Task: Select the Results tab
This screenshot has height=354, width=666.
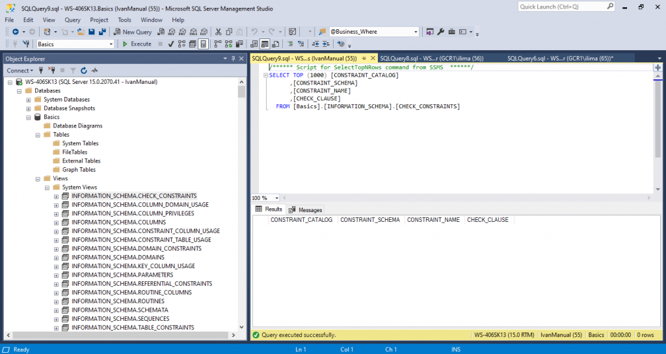Action: click(269, 209)
